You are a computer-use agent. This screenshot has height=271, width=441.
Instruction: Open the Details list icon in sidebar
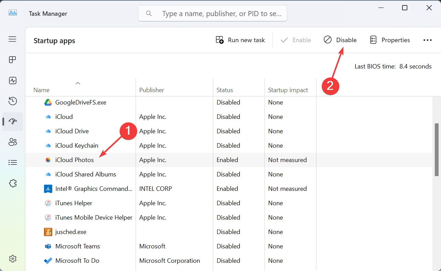[x=13, y=162]
